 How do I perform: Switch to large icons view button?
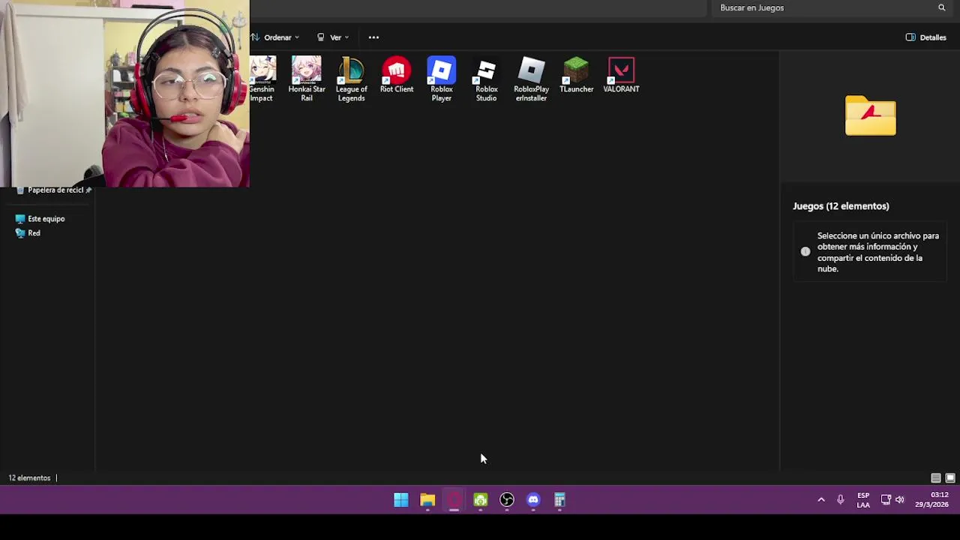pos(950,478)
